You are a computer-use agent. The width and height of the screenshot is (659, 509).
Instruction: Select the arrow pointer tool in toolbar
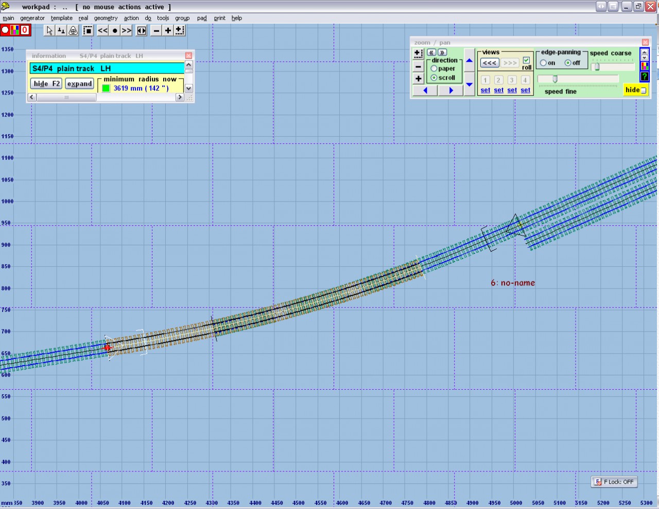[x=49, y=30]
